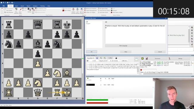Image resolution: width=194 pixels, height=109 pixels.
Task: Select English in language list
Action: (88, 24)
